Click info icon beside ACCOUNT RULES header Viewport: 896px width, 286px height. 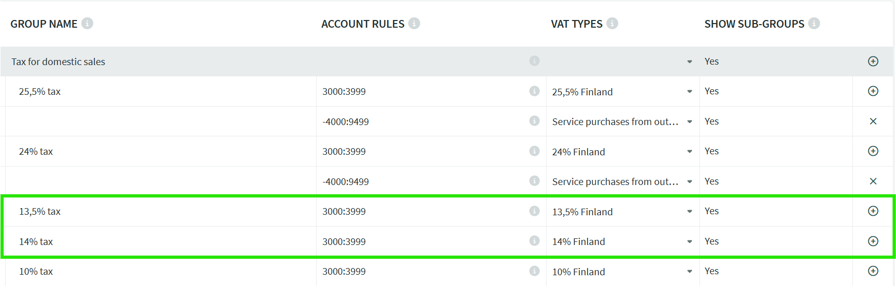point(414,24)
